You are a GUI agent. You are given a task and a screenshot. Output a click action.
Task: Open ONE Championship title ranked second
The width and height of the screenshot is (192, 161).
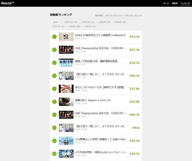point(101,48)
